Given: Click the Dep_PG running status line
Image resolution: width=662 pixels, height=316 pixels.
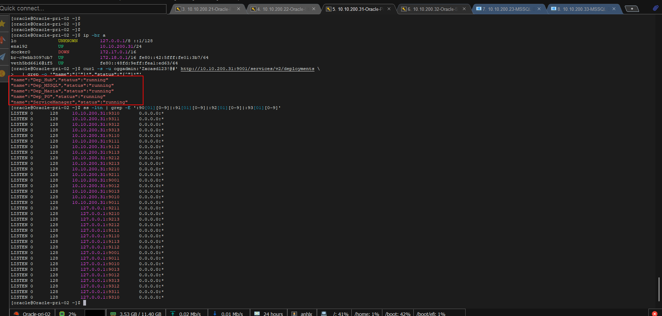Looking at the screenshot, I should click(x=58, y=97).
